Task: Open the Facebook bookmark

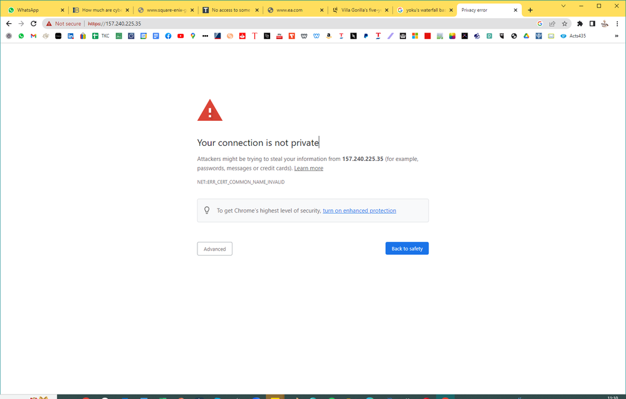Action: coord(167,36)
